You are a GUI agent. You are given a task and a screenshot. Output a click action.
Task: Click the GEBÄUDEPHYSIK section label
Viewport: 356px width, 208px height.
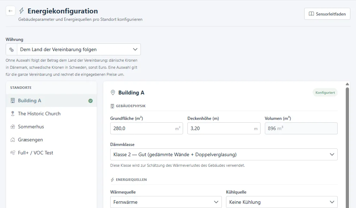[x=131, y=106]
